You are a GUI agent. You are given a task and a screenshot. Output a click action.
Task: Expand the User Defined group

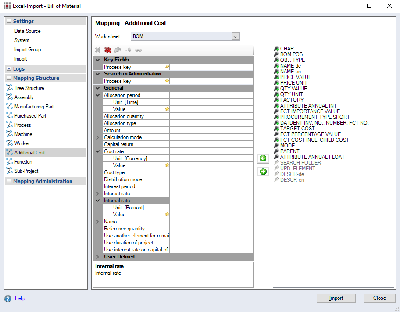[98, 257]
